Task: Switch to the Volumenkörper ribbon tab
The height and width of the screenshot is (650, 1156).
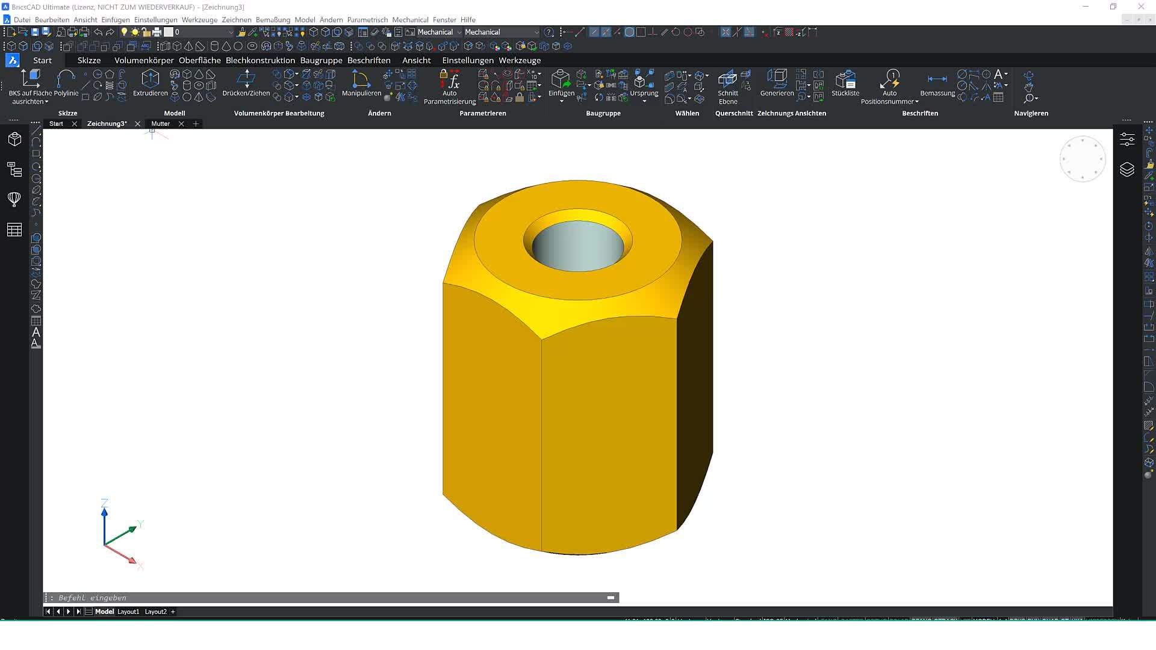Action: coord(144,60)
